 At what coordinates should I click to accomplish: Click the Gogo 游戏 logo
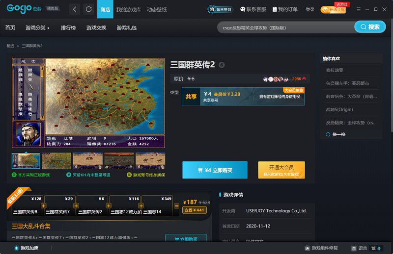pyautogui.click(x=24, y=9)
